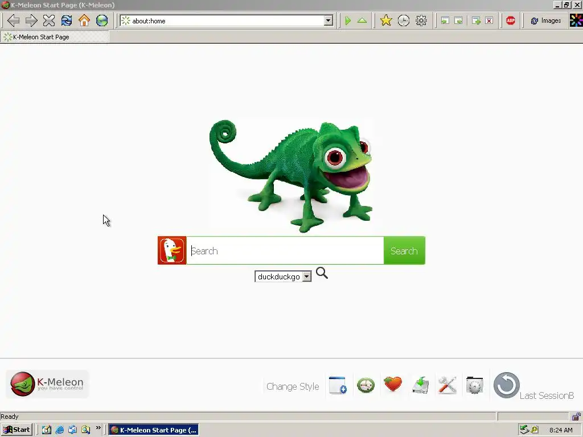Select the K-Meleon Start Page tab
This screenshot has width=583, height=437.
tap(55, 37)
